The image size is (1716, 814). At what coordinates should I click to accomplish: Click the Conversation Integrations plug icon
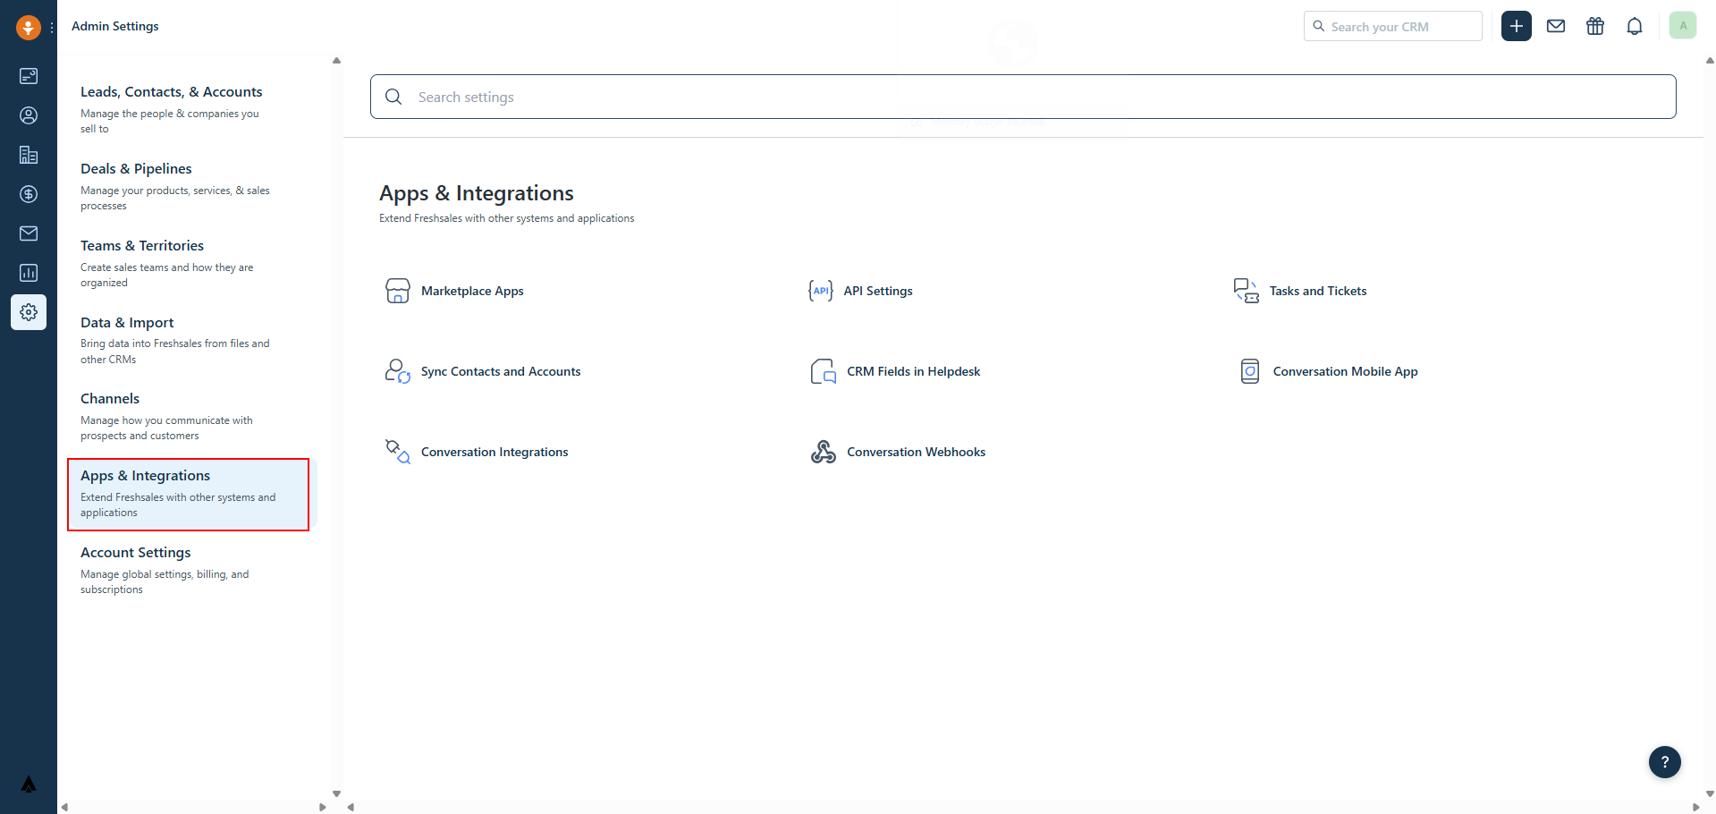[x=398, y=452]
